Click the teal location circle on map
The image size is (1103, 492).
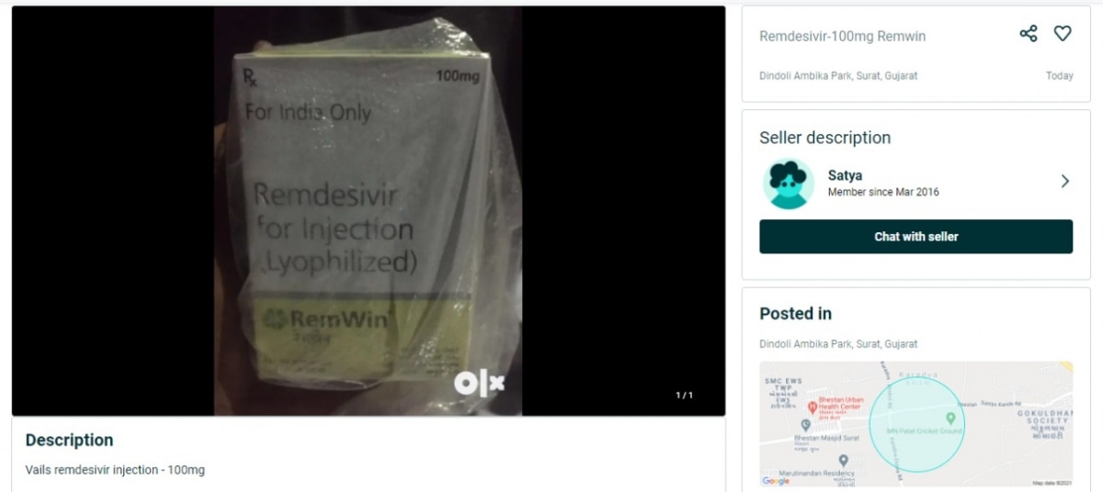(916, 424)
